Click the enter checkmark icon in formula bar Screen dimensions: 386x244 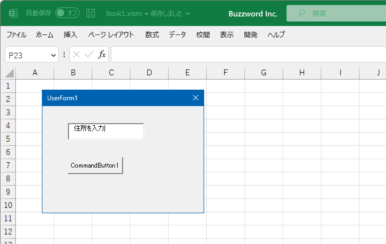(x=89, y=55)
